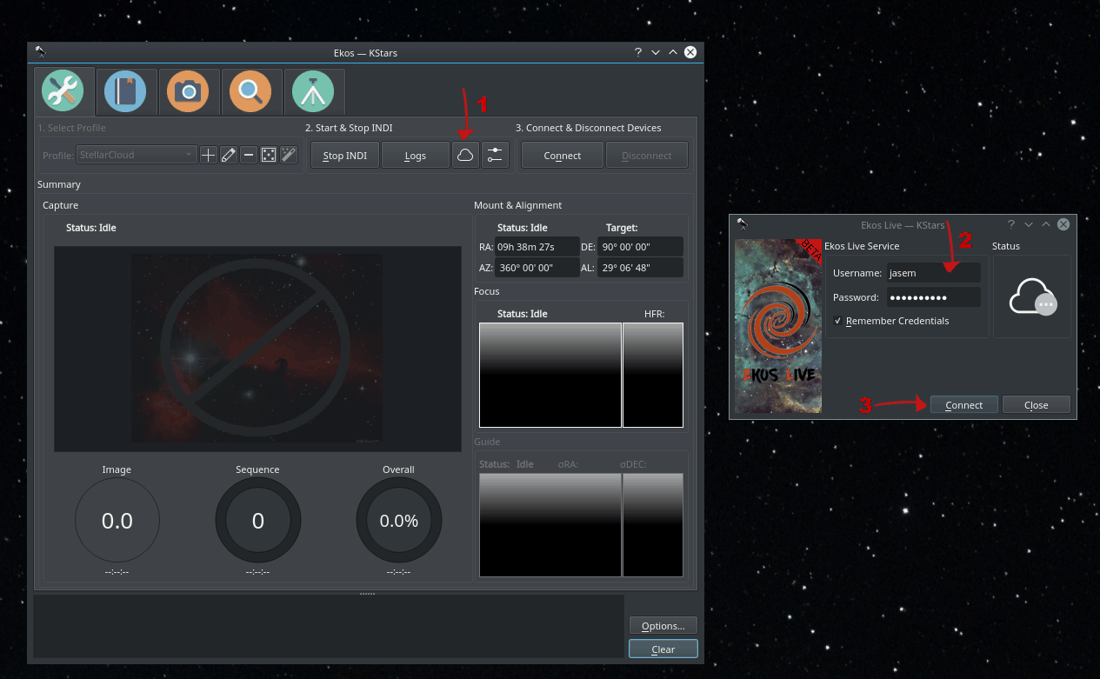The image size is (1100, 679).
Task: Click the Disconnect devices button
Action: tap(647, 156)
